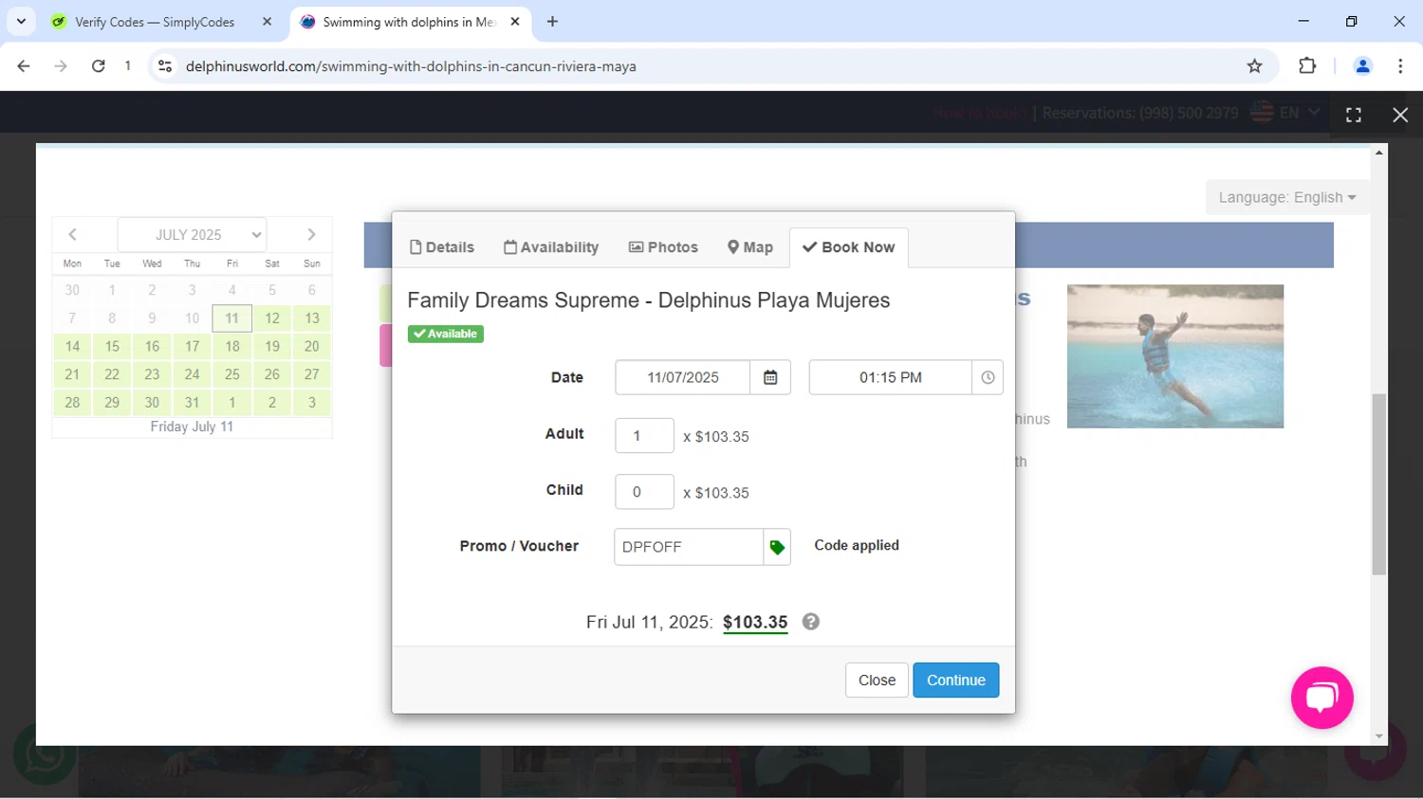
Task: Select July 12 on the calendar
Action: pos(272,318)
